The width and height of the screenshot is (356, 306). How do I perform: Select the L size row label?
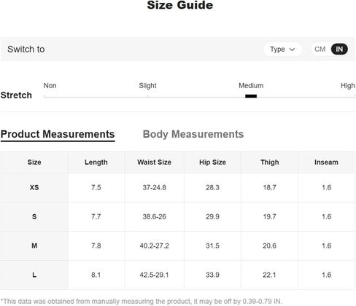34,275
